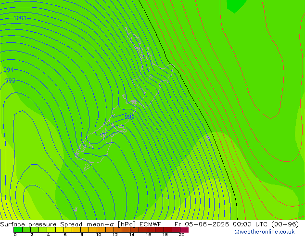Click the 'Surface pressure Spread' title text
Image resolution: width=305 pixels, height=236 pixels.
coord(41,224)
